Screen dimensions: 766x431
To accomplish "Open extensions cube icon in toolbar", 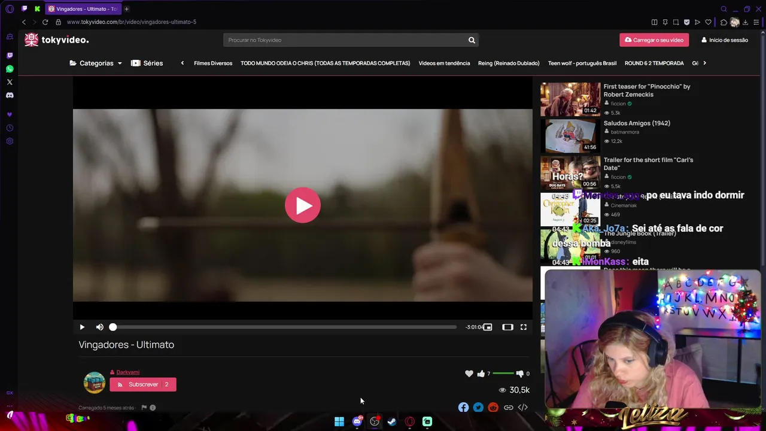I will point(724,22).
